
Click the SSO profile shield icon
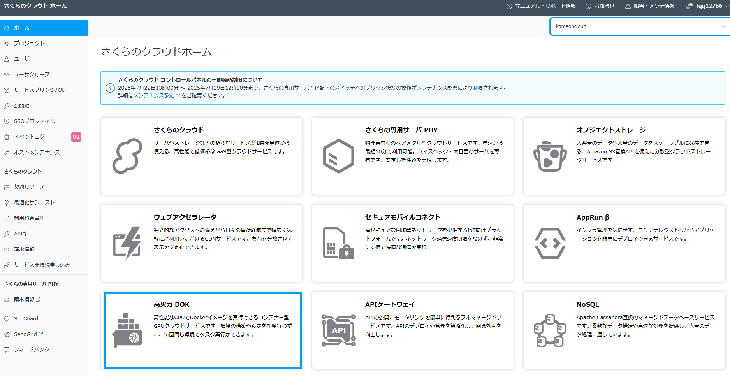[7, 121]
